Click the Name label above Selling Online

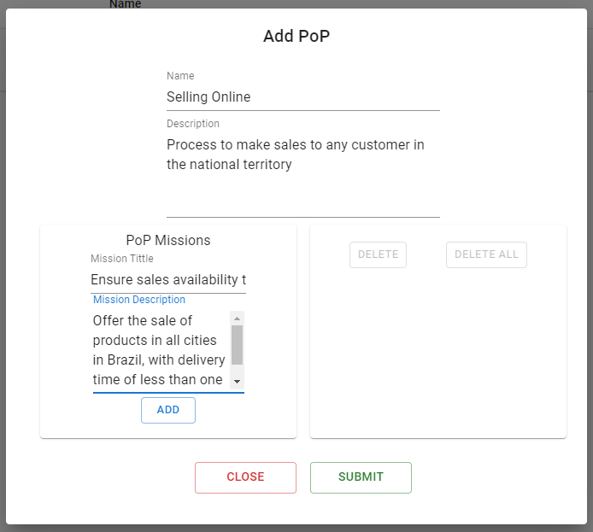pos(180,76)
